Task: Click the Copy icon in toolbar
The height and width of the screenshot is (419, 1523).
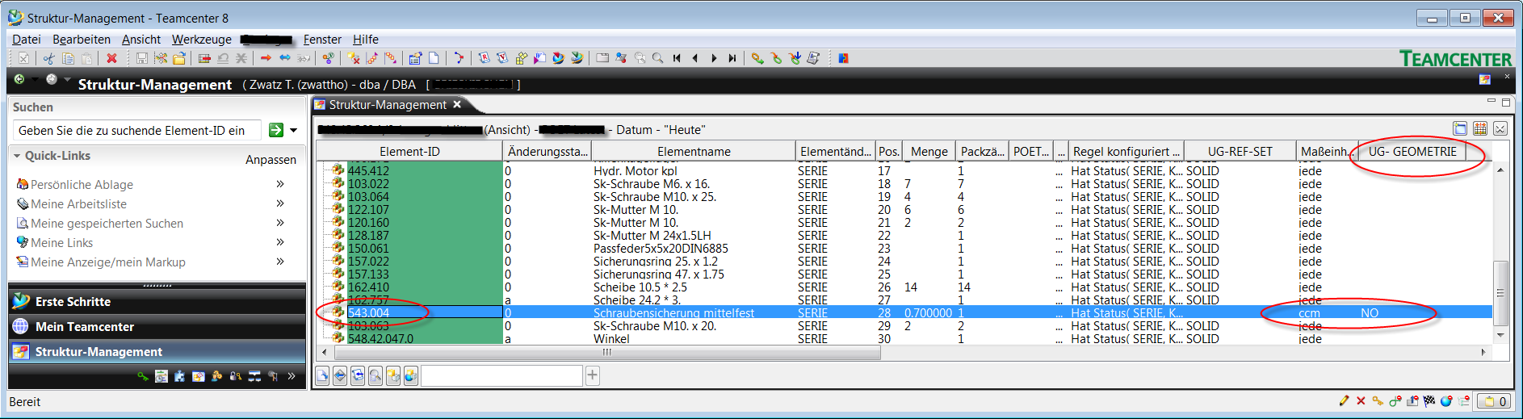Action: [68, 58]
